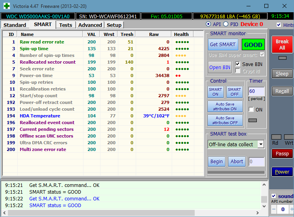The width and height of the screenshot is (294, 217).
Task: Click the Raw column header
Action: coord(154,34)
